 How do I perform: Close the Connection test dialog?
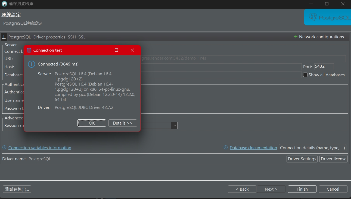click(132, 50)
